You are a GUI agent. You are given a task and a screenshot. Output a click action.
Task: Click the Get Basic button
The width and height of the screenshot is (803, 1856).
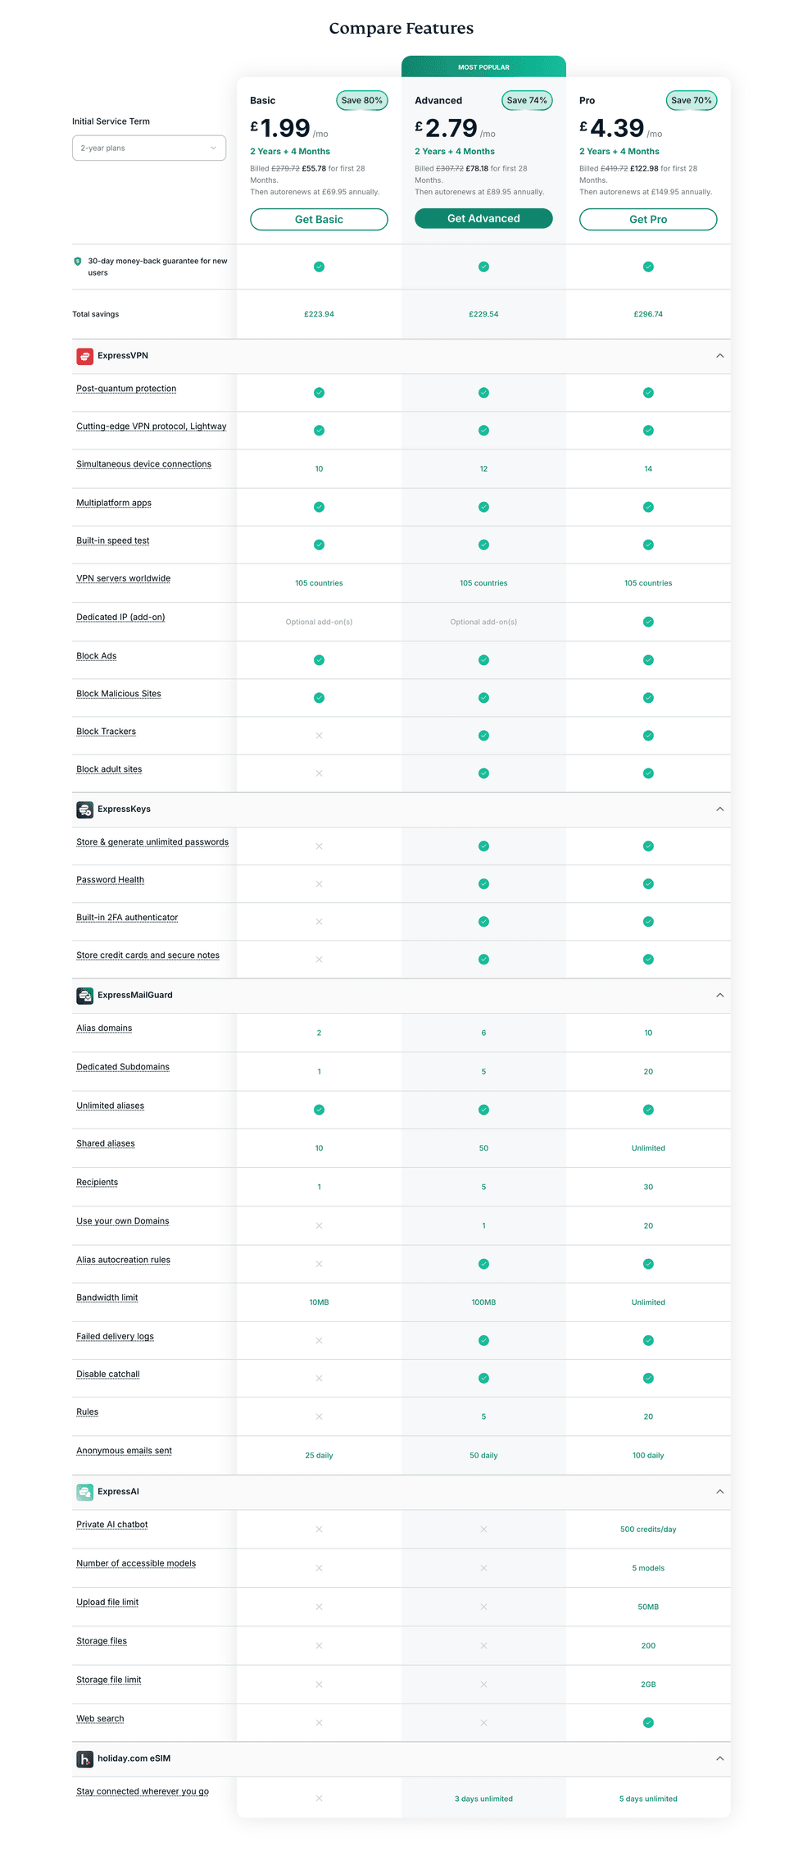click(x=319, y=220)
